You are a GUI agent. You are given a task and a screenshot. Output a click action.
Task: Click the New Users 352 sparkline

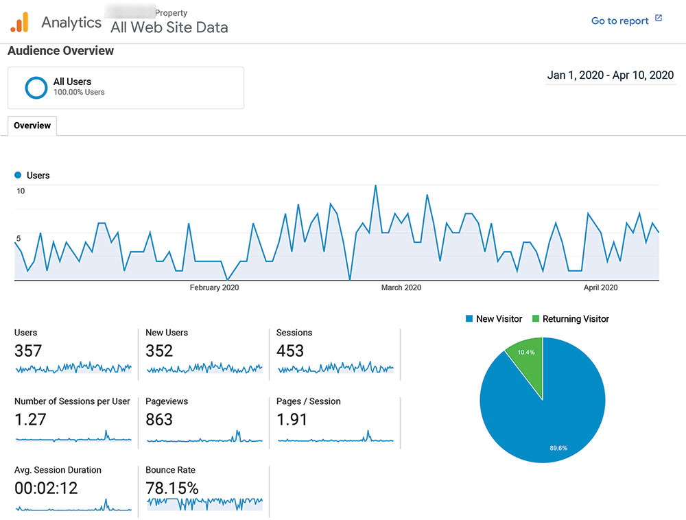pos(204,368)
